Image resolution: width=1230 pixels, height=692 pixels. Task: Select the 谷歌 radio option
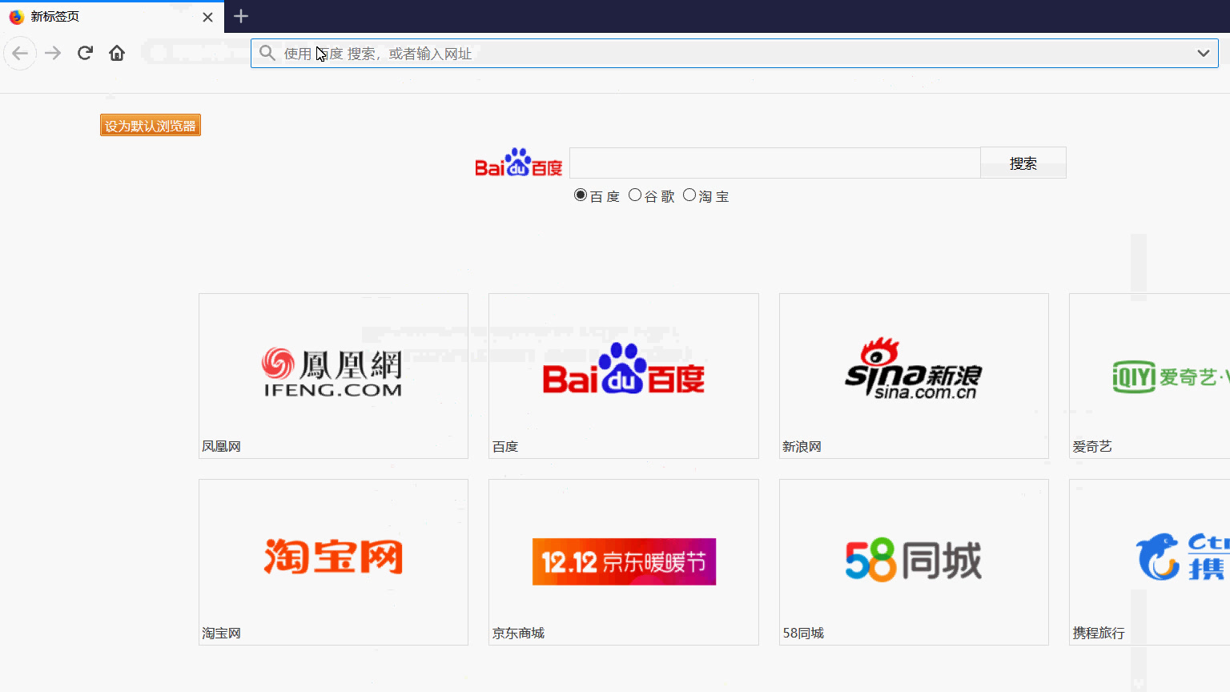click(635, 195)
